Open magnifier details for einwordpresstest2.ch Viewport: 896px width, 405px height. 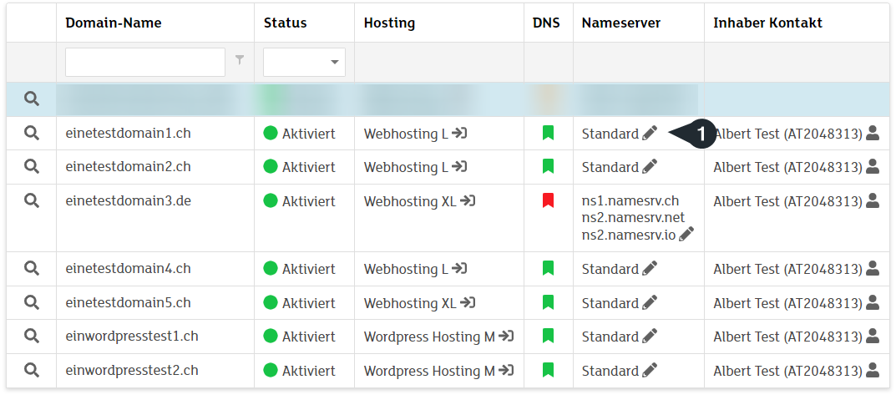tap(31, 370)
